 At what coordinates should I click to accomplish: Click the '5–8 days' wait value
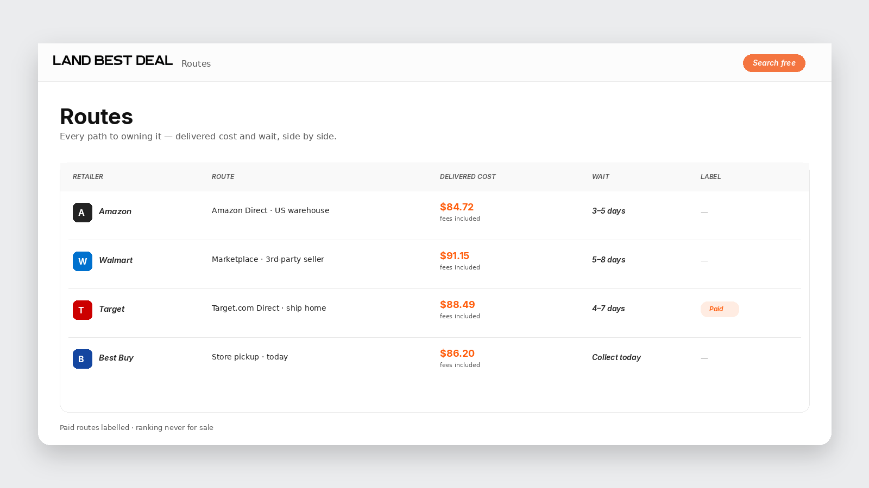[608, 260]
